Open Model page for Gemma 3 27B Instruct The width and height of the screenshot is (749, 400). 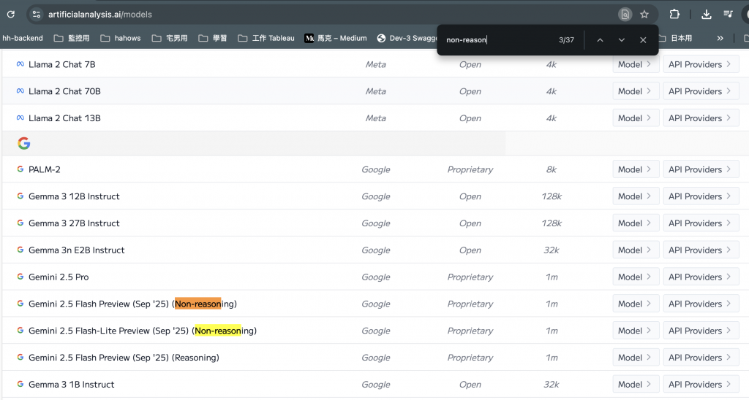point(636,223)
